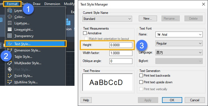208x106 pixels.
Task: Check Print text backwards
Action: coord(141,76)
